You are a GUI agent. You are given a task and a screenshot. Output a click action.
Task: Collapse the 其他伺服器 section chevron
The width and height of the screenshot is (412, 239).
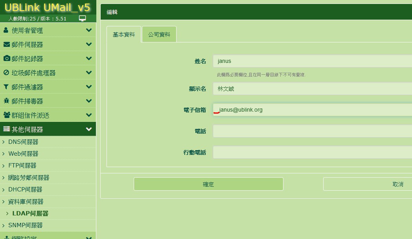pyautogui.click(x=89, y=129)
